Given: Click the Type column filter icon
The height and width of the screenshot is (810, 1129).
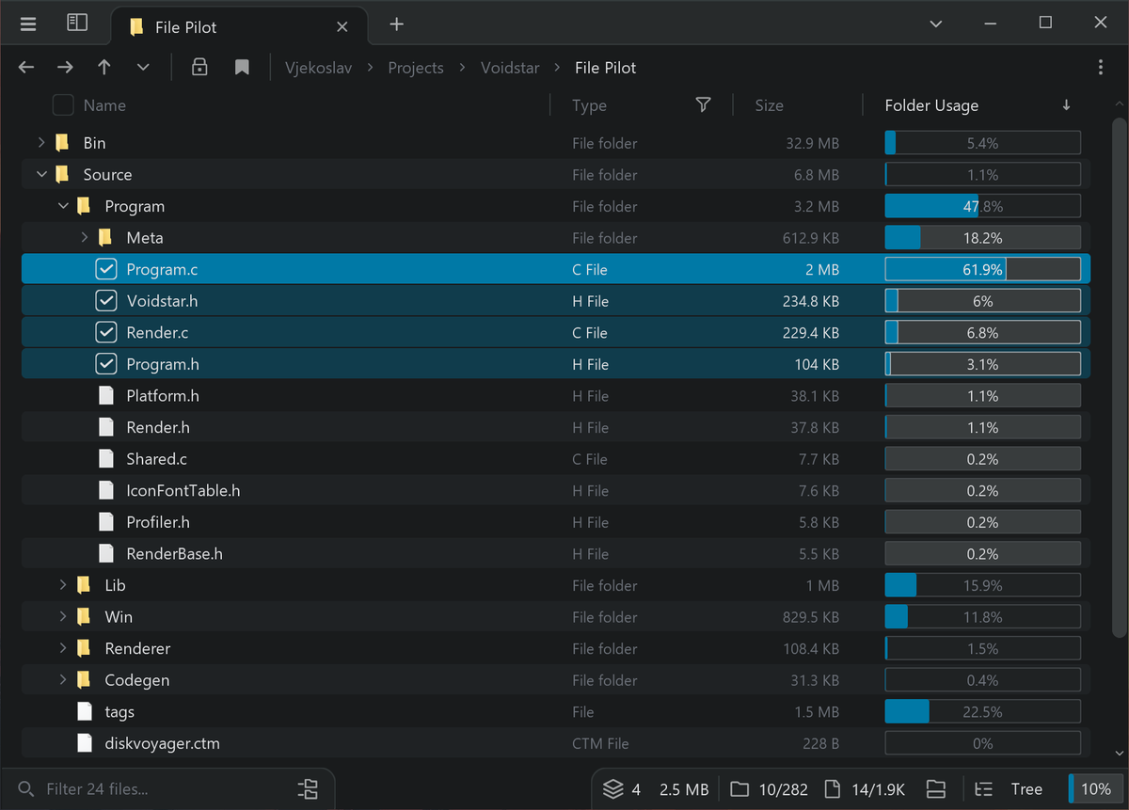Looking at the screenshot, I should click(x=703, y=104).
